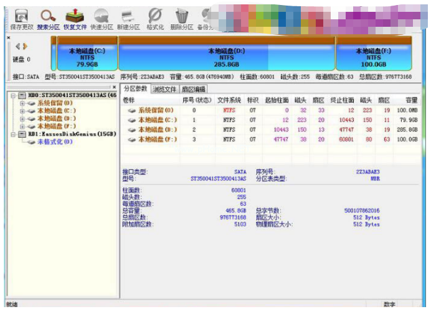
Task: Click the Format (格式化) toolbar icon
Action: (155, 15)
